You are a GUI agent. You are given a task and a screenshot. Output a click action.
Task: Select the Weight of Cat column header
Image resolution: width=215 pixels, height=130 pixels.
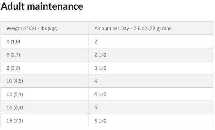[45, 28]
